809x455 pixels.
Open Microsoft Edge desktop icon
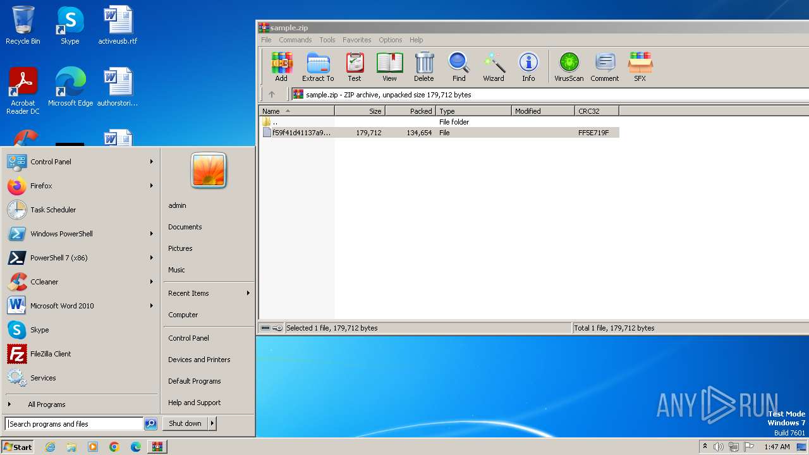70,87
